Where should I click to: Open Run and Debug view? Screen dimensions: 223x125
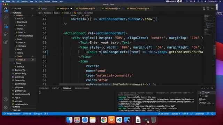(x=6, y=34)
